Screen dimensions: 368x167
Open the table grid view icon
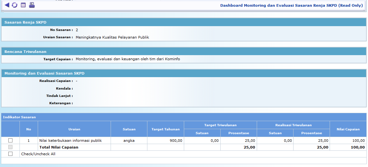23,5
